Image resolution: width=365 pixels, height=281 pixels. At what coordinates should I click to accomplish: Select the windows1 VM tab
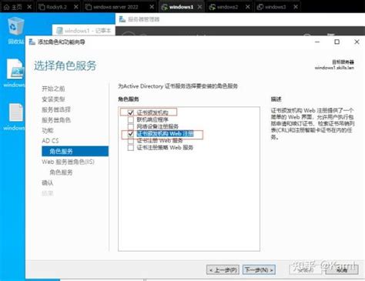point(182,7)
